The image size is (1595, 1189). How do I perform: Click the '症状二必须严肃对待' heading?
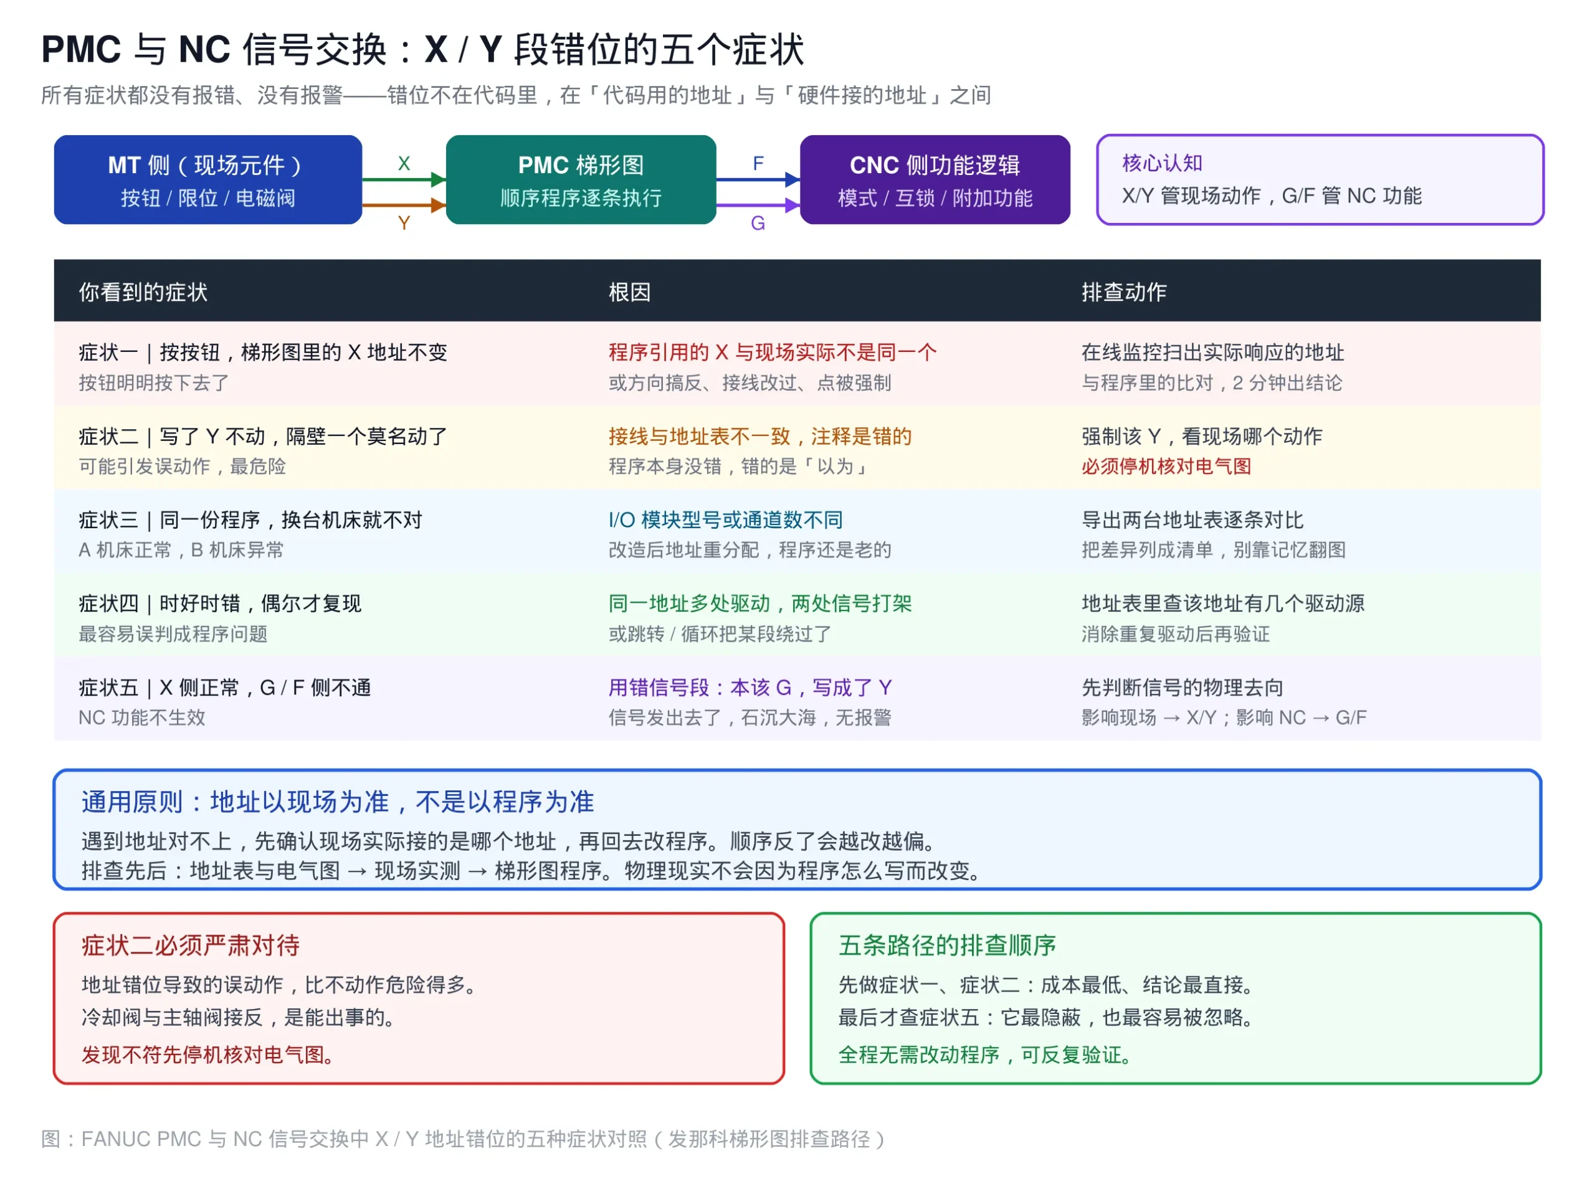(x=190, y=945)
